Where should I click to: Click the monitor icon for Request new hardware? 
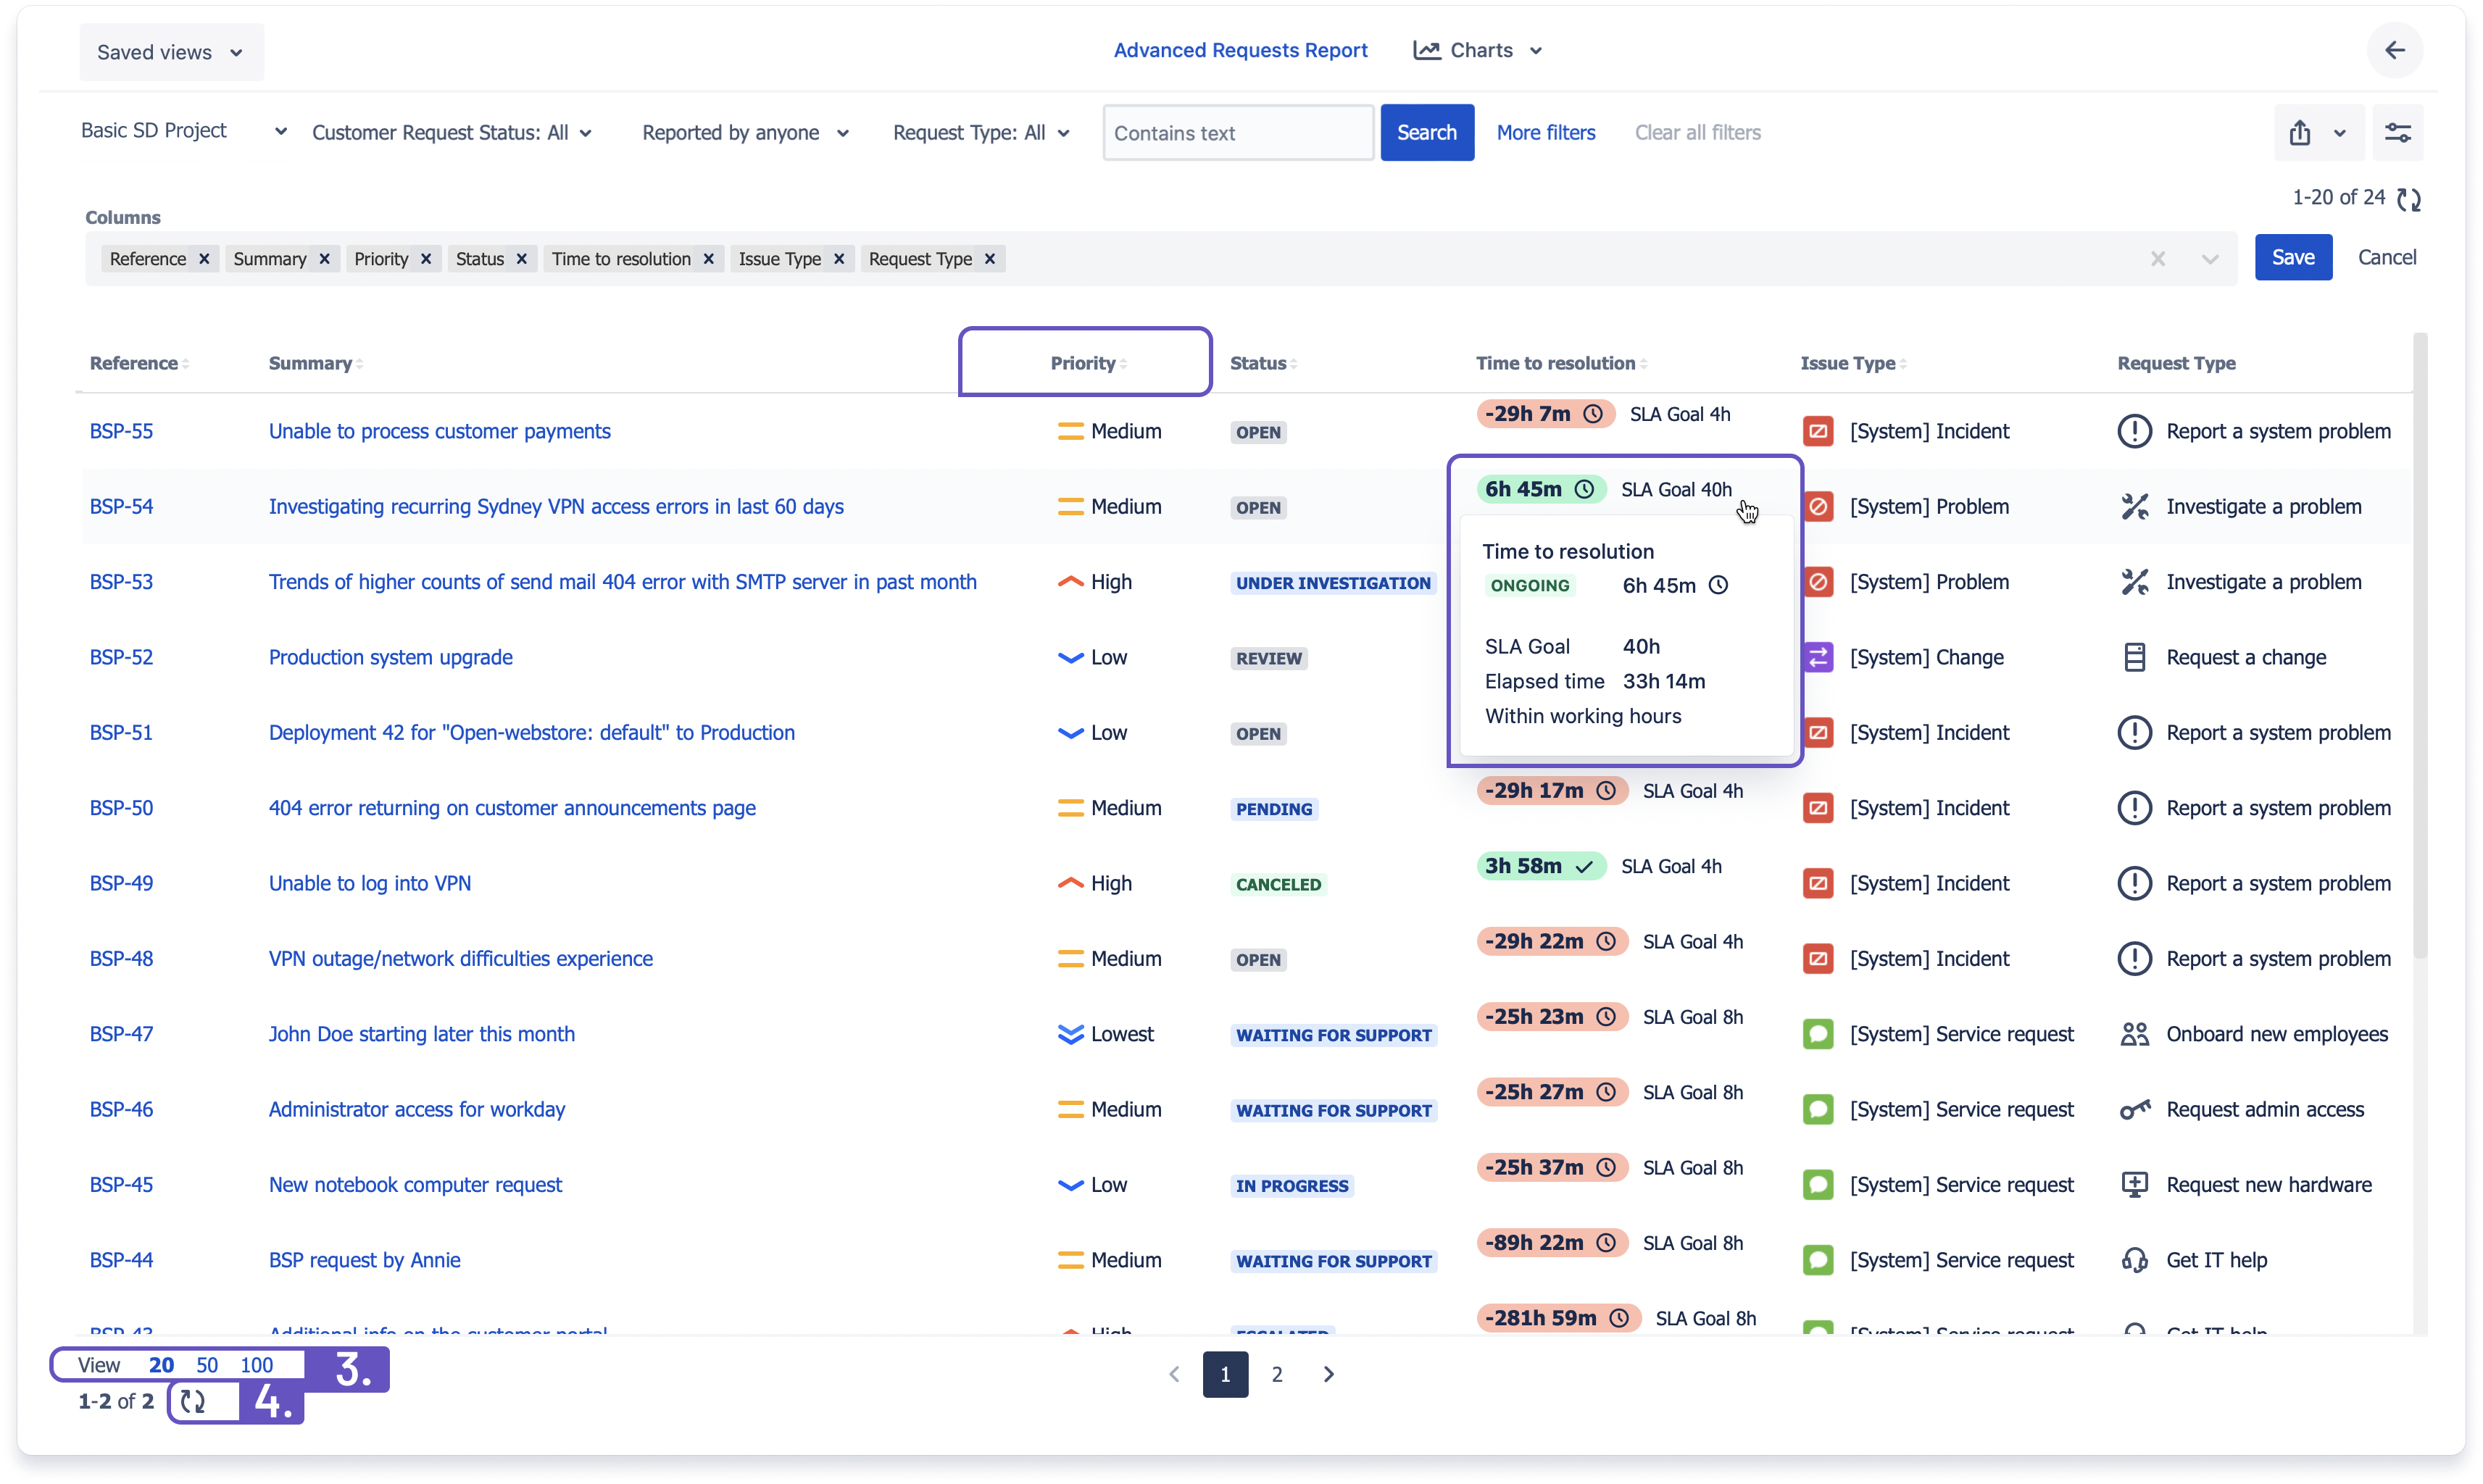click(2135, 1184)
